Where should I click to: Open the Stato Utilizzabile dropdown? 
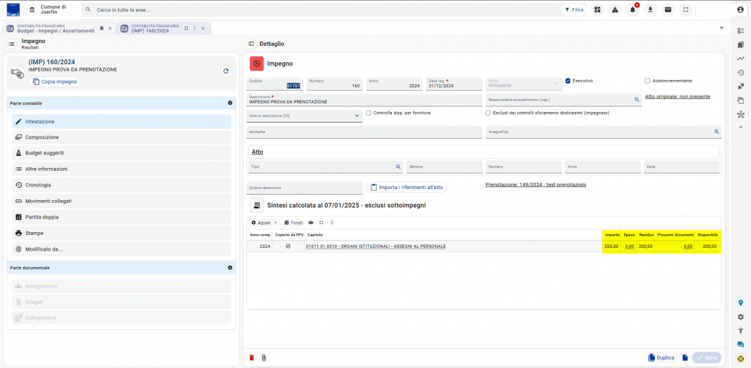[x=522, y=83]
